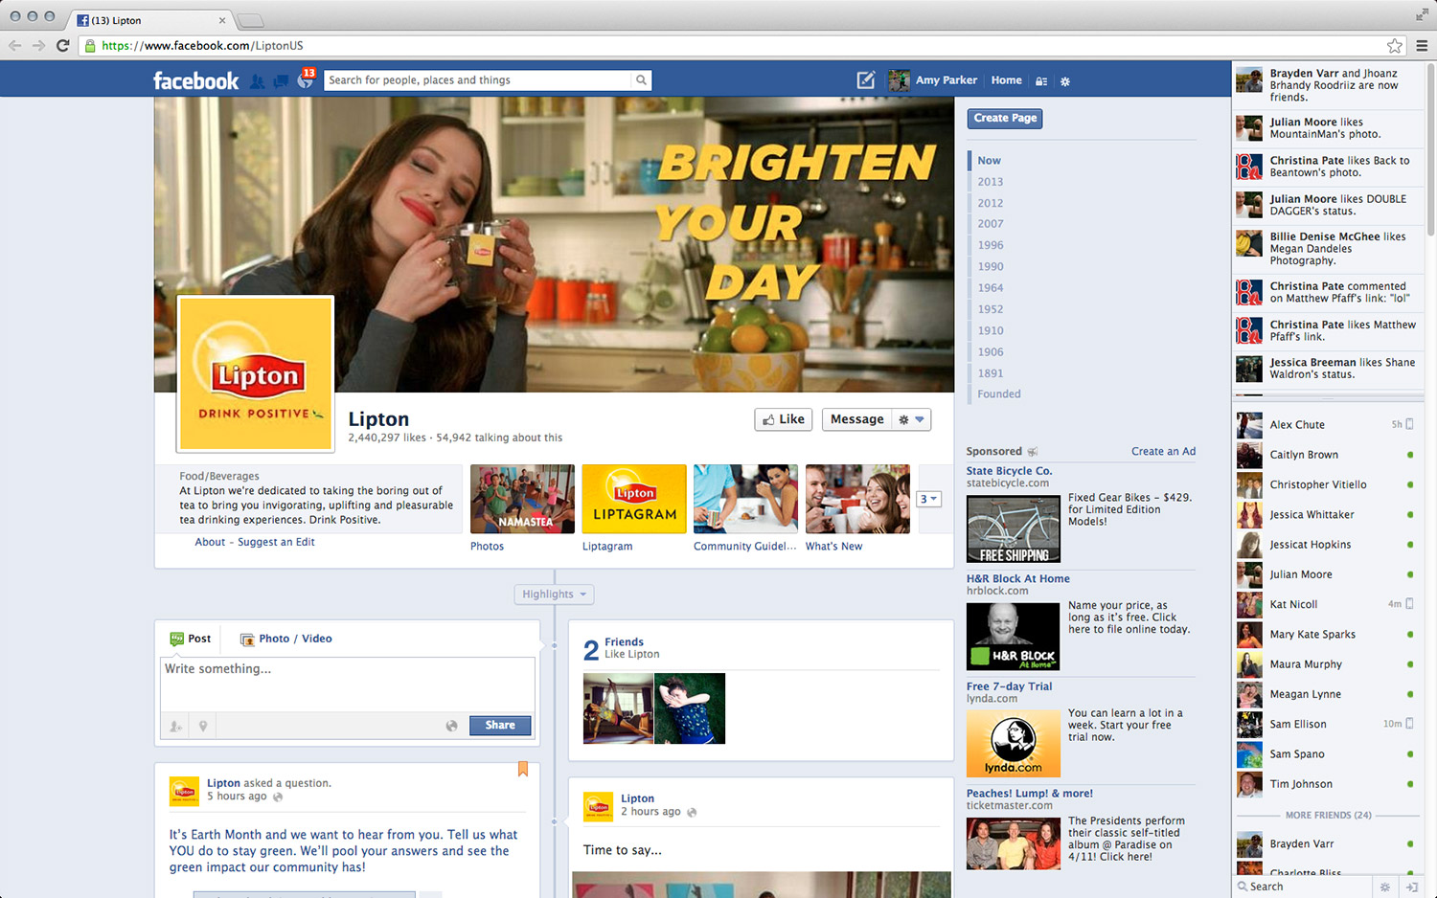Click the Amy Parker profile name link
The height and width of the screenshot is (898, 1437).
[x=947, y=80]
